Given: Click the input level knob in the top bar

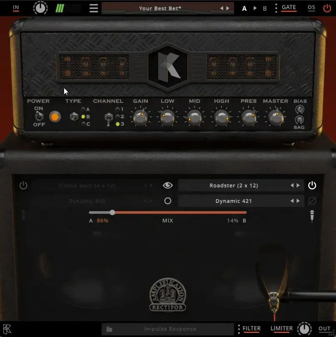Looking at the screenshot, I should (x=40, y=8).
